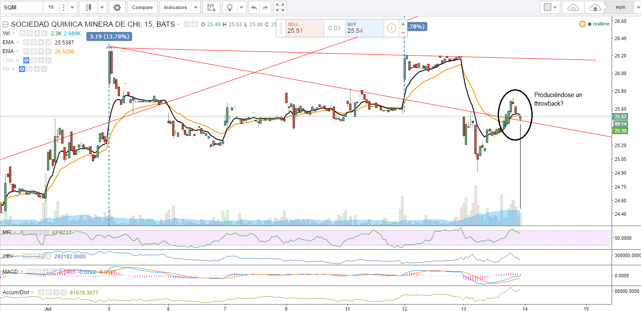Show hidden third EMA with blue eye
Viewport: 641px width, 311px height.
(26, 60)
